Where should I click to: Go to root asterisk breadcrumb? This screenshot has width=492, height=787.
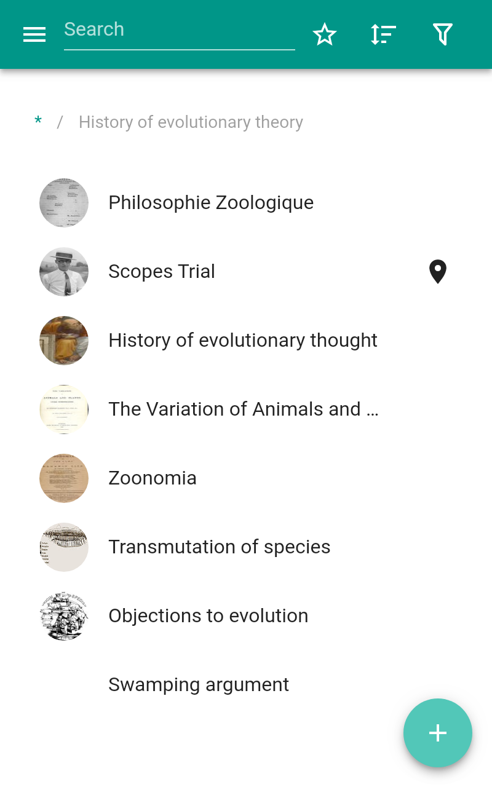tap(38, 122)
